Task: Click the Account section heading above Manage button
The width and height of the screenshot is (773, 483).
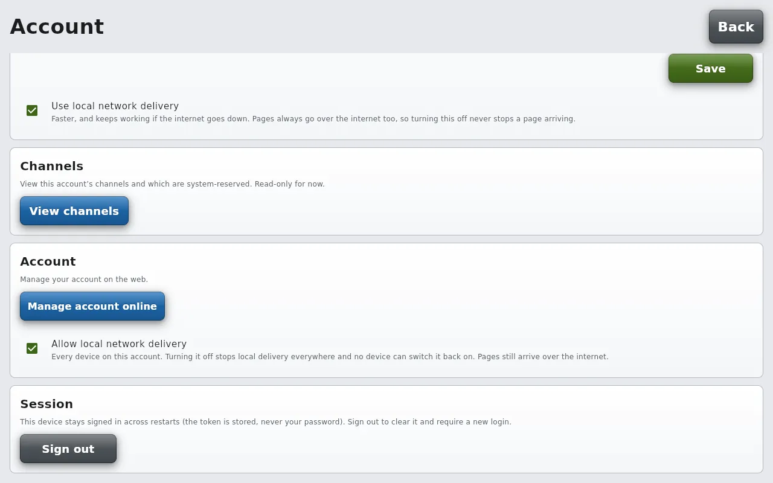Action: (x=48, y=261)
